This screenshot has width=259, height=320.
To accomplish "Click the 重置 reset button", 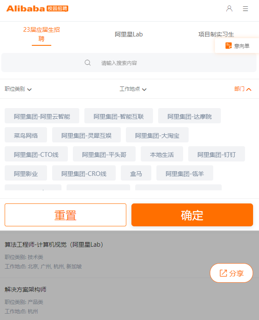I will pyautogui.click(x=66, y=215).
